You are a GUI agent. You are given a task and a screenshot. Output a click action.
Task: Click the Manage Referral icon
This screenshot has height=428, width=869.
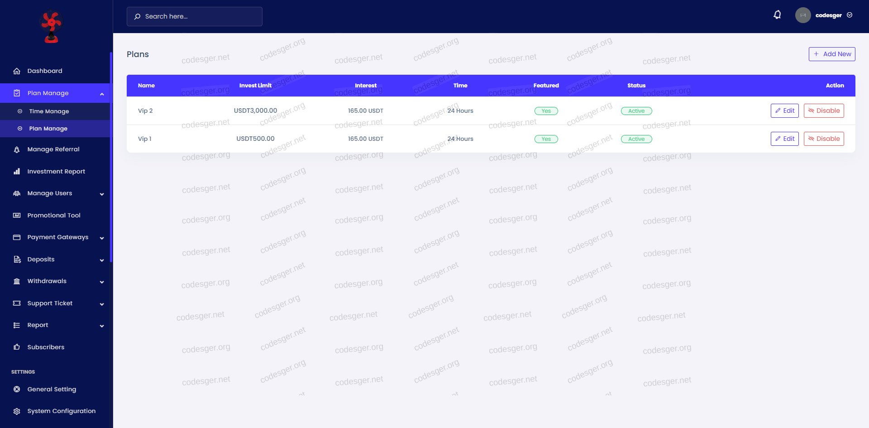(x=17, y=149)
